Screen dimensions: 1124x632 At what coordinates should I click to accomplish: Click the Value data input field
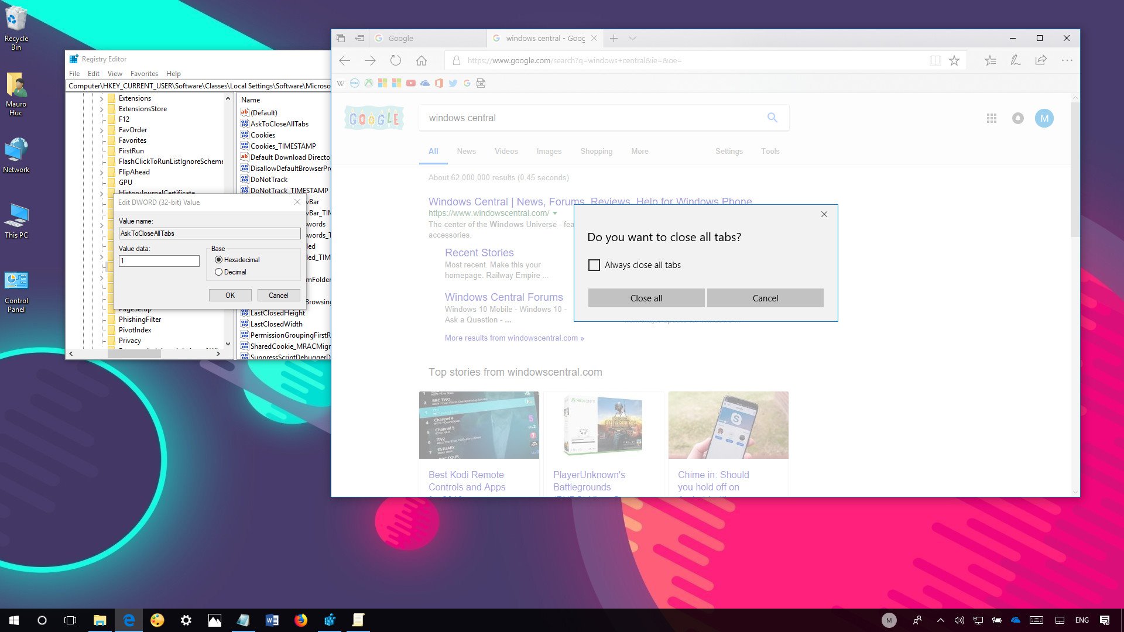(x=159, y=261)
